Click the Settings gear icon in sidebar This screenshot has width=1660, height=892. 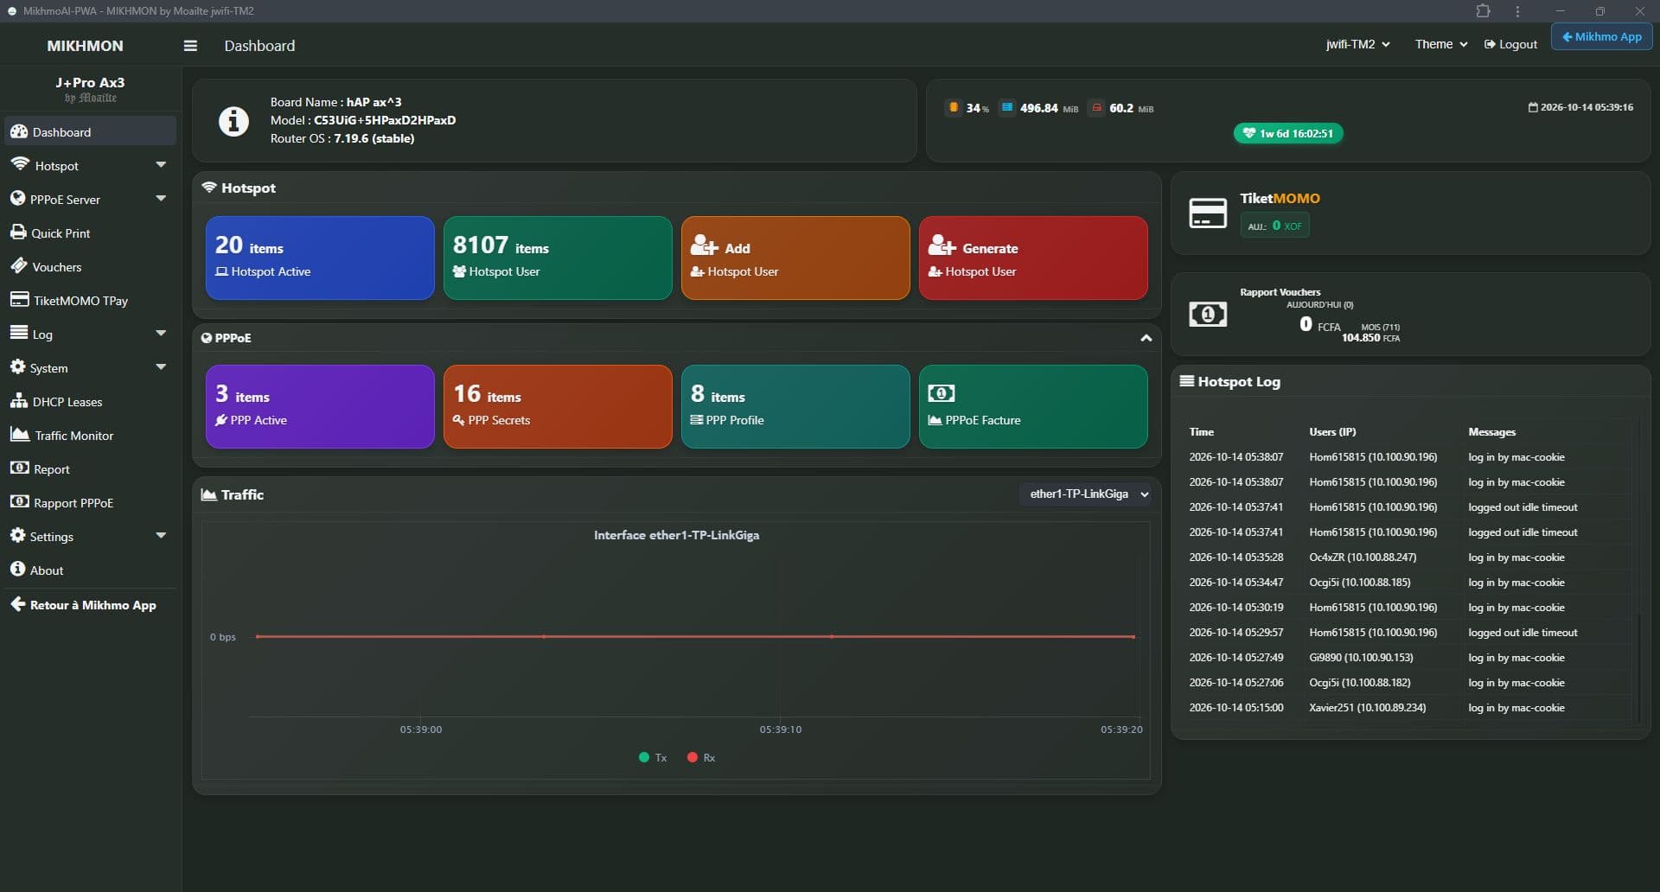[x=17, y=535]
